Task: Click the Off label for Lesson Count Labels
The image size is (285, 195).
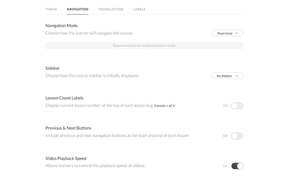Action: [x=225, y=106]
